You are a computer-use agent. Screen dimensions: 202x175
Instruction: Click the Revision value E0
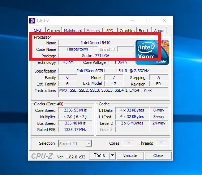[159, 84]
